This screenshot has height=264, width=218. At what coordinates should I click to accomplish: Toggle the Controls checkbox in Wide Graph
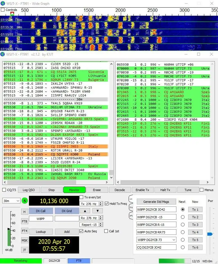3,10
